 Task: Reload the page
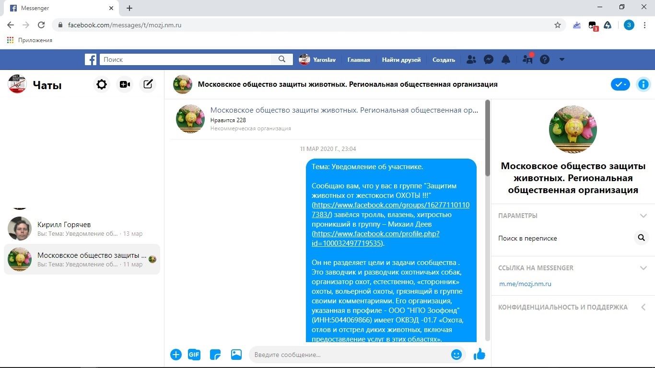click(x=41, y=25)
